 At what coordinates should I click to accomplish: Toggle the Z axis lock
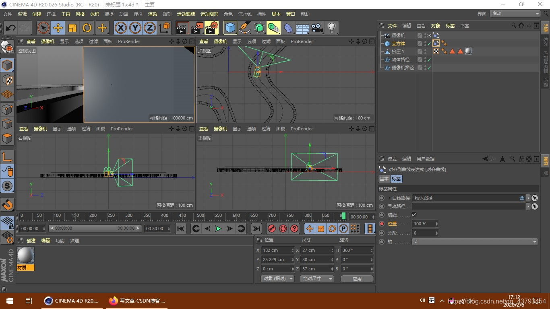pos(150,28)
